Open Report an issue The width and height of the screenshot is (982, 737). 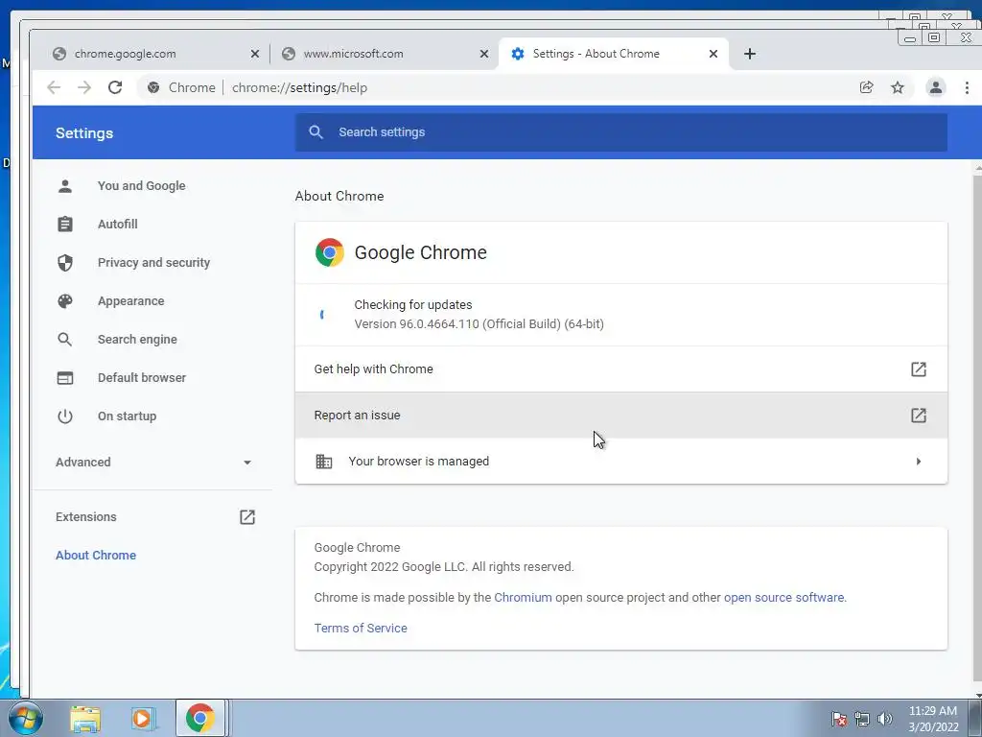[x=620, y=415]
